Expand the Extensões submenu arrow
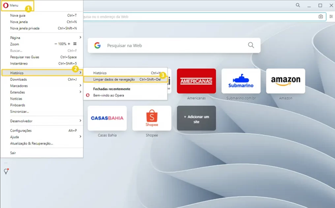Viewport: 335px width, 208px height. [x=80, y=92]
